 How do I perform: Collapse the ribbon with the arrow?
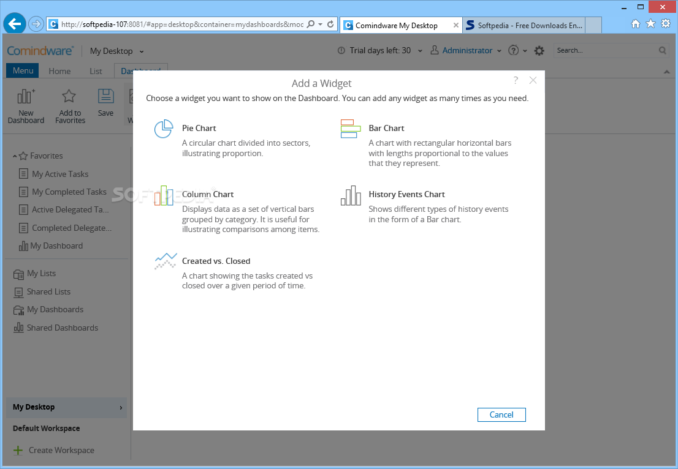click(x=666, y=72)
